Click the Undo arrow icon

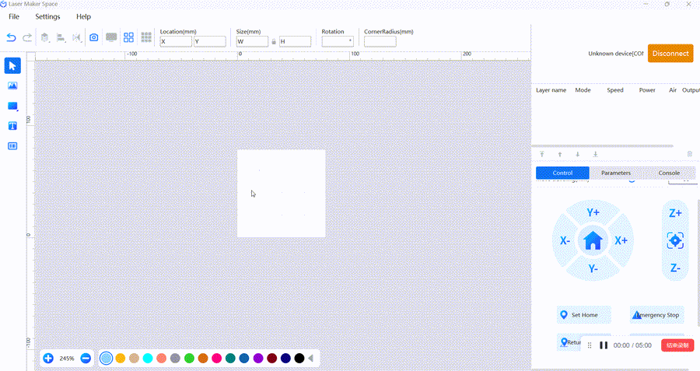click(x=11, y=37)
